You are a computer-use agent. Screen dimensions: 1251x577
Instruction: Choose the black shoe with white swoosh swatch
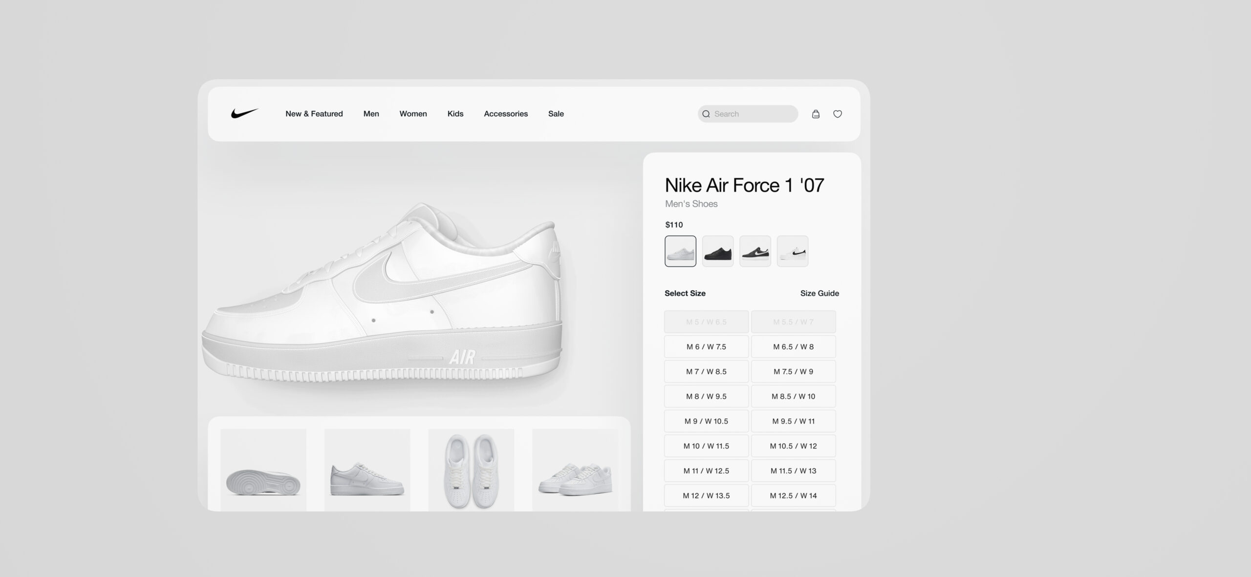[755, 251]
